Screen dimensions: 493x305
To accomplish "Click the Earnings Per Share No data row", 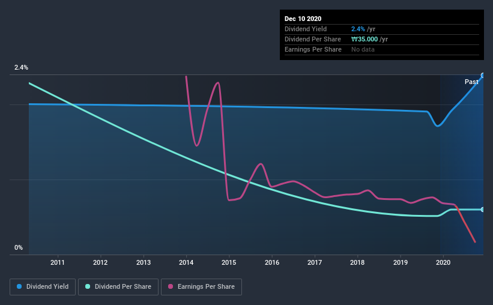I will coord(382,50).
